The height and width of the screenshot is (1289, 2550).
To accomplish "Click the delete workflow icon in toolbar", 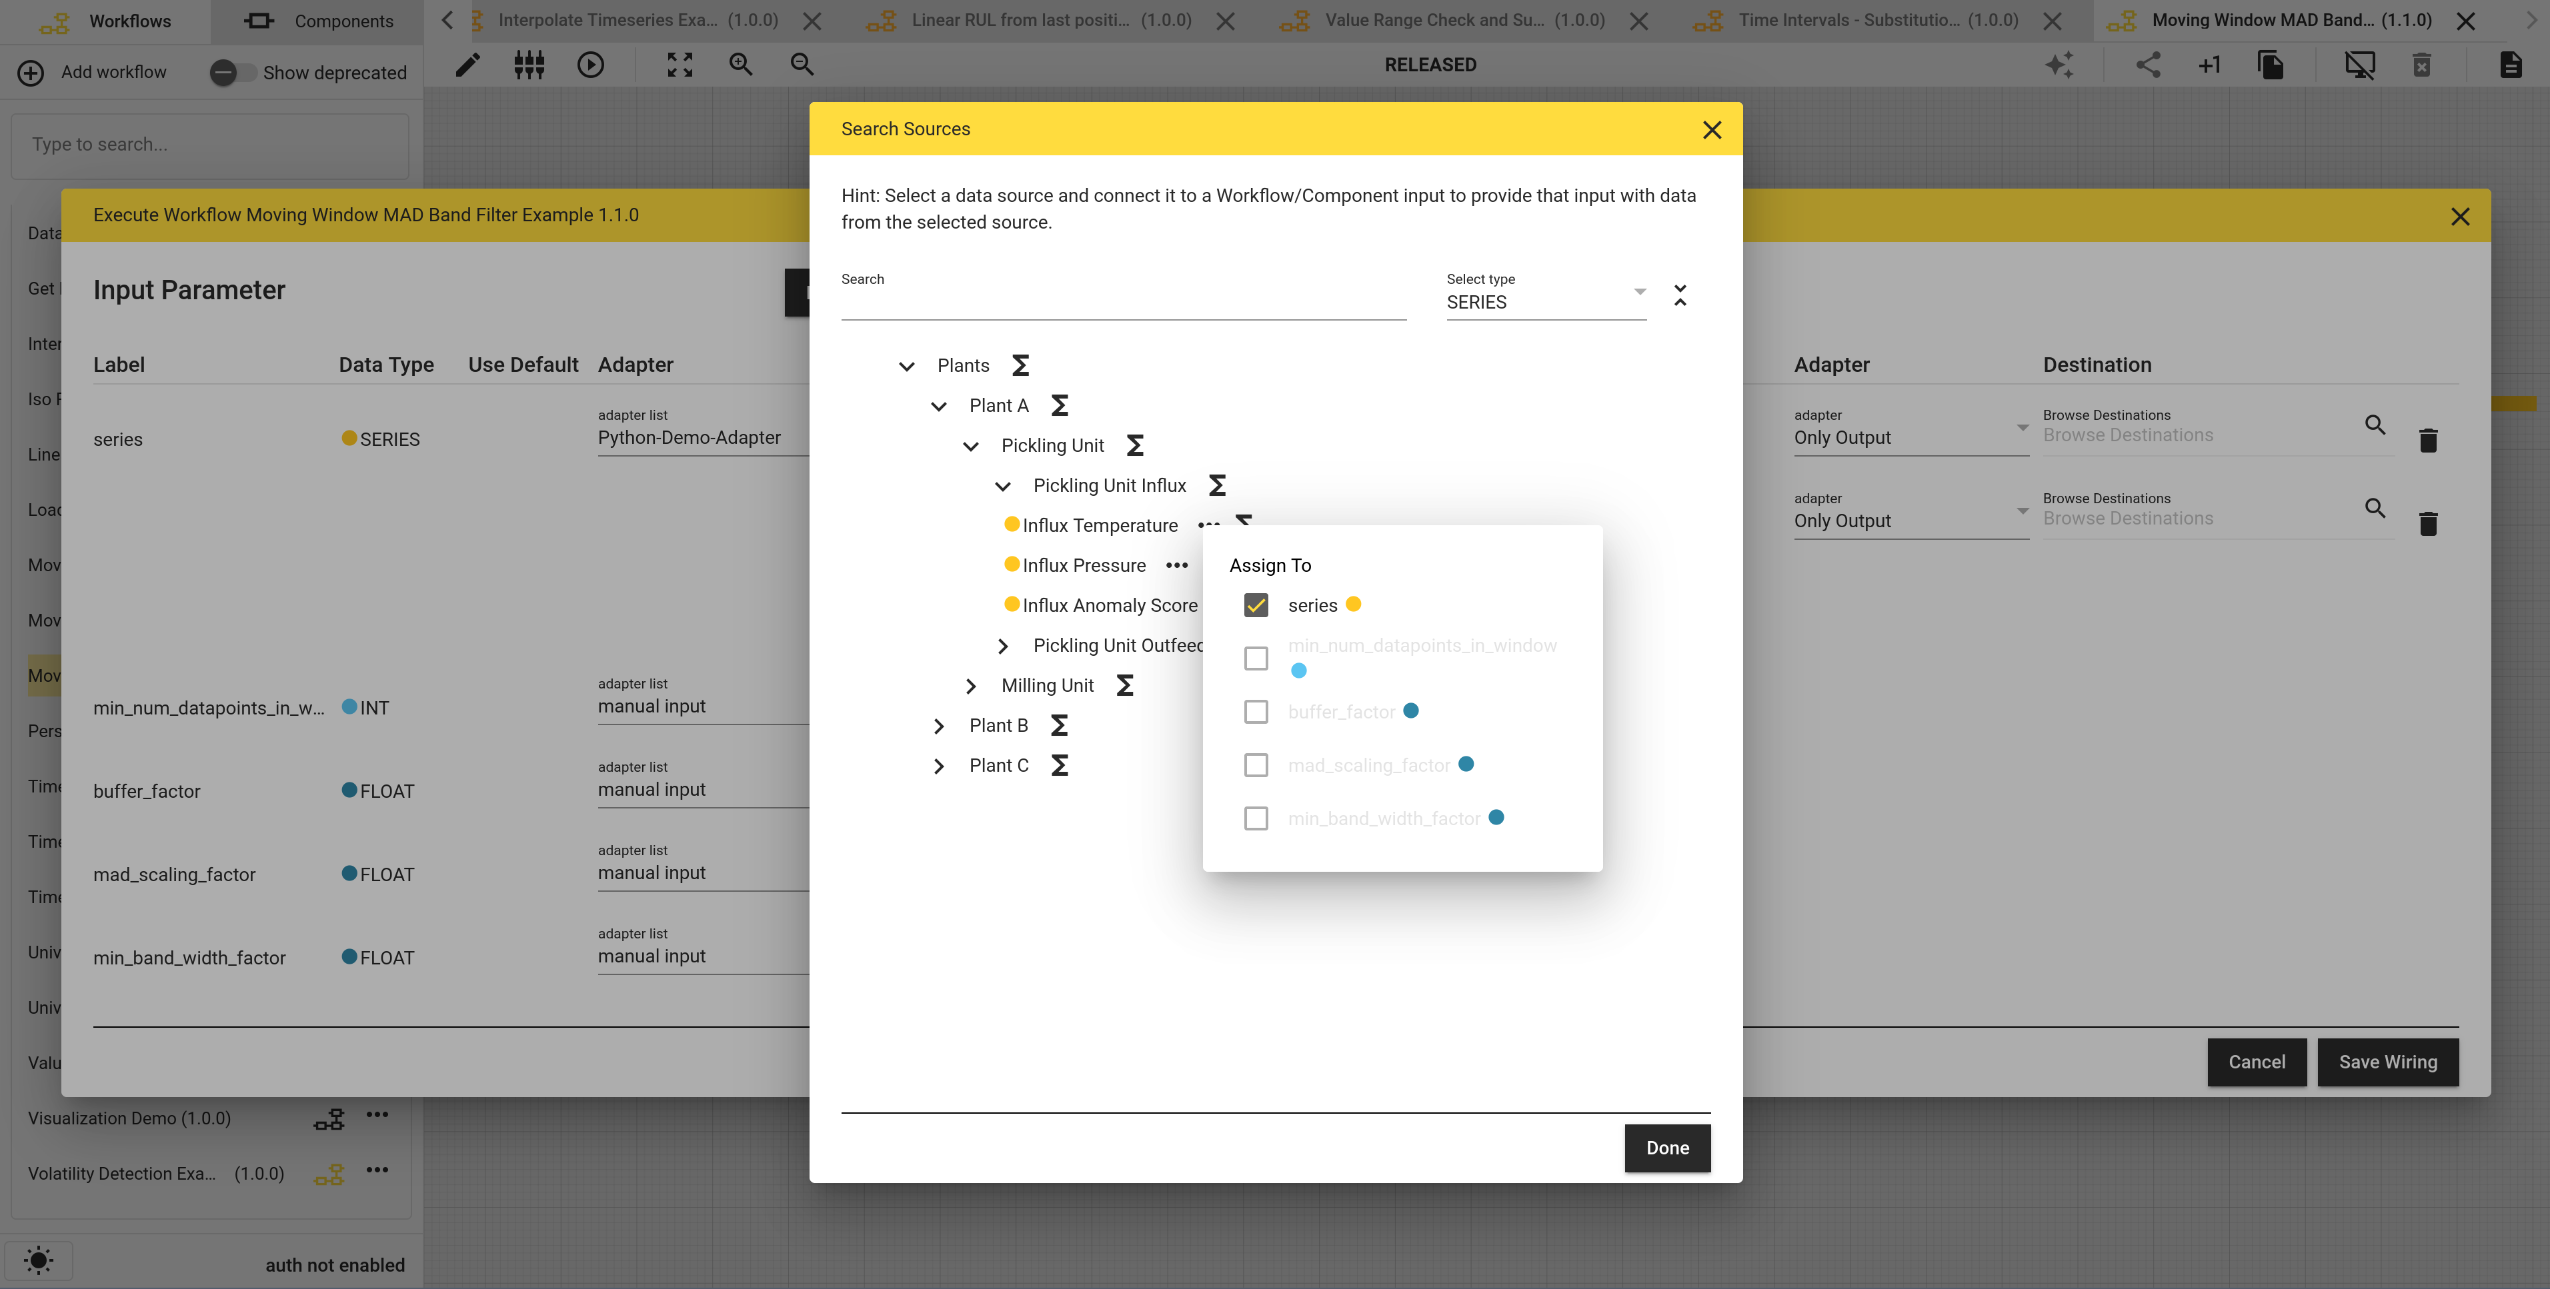I will pyautogui.click(x=2421, y=65).
